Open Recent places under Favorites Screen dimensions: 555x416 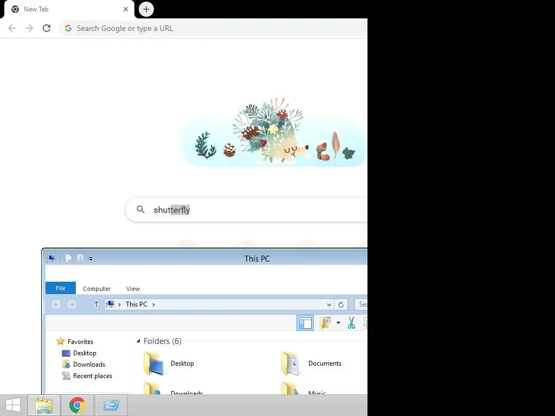click(x=92, y=376)
